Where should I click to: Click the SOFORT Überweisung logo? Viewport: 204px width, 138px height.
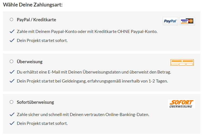point(181,104)
